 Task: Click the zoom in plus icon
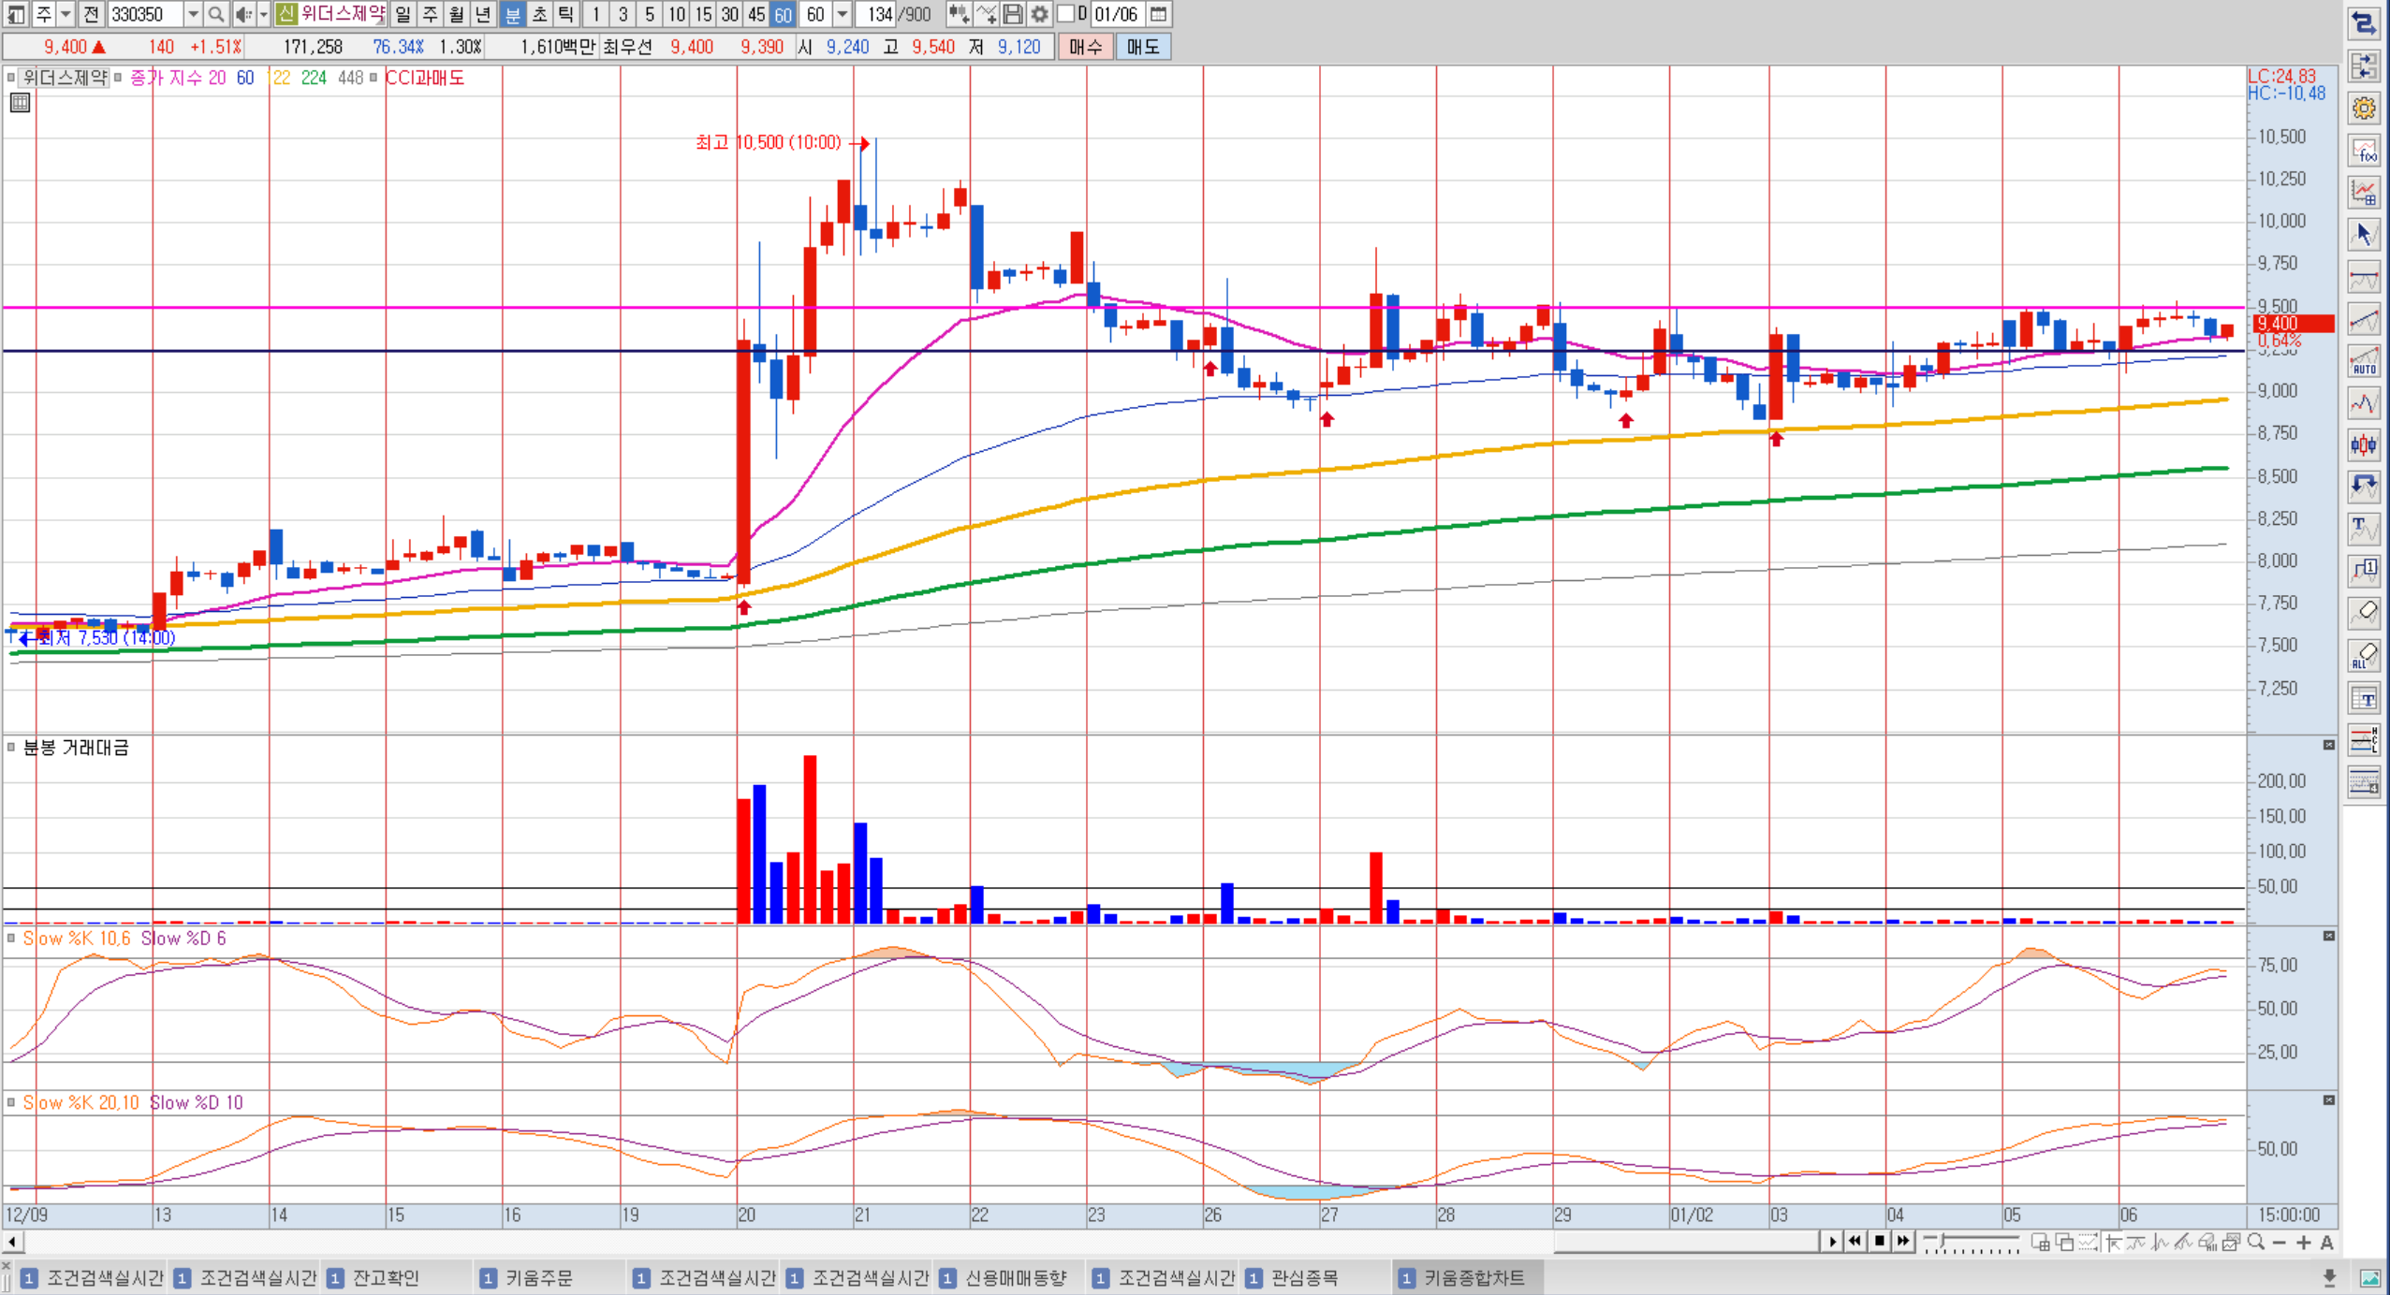2304,1243
